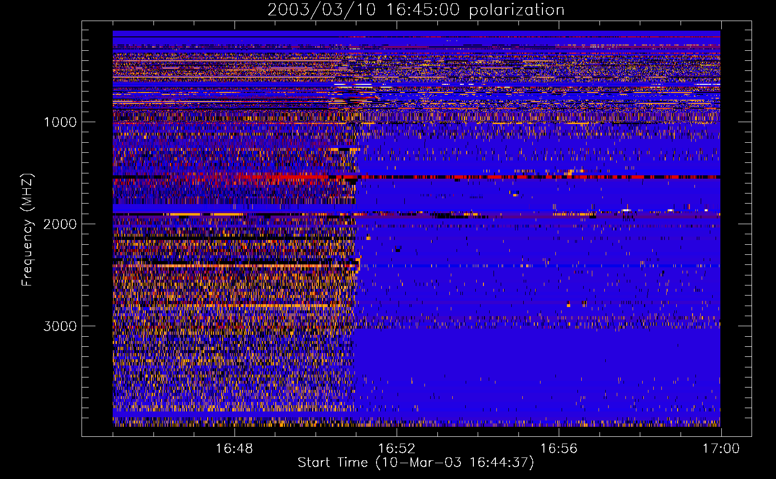Click the '2000' frequency tick label
This screenshot has height=479, width=776.
tap(60, 224)
